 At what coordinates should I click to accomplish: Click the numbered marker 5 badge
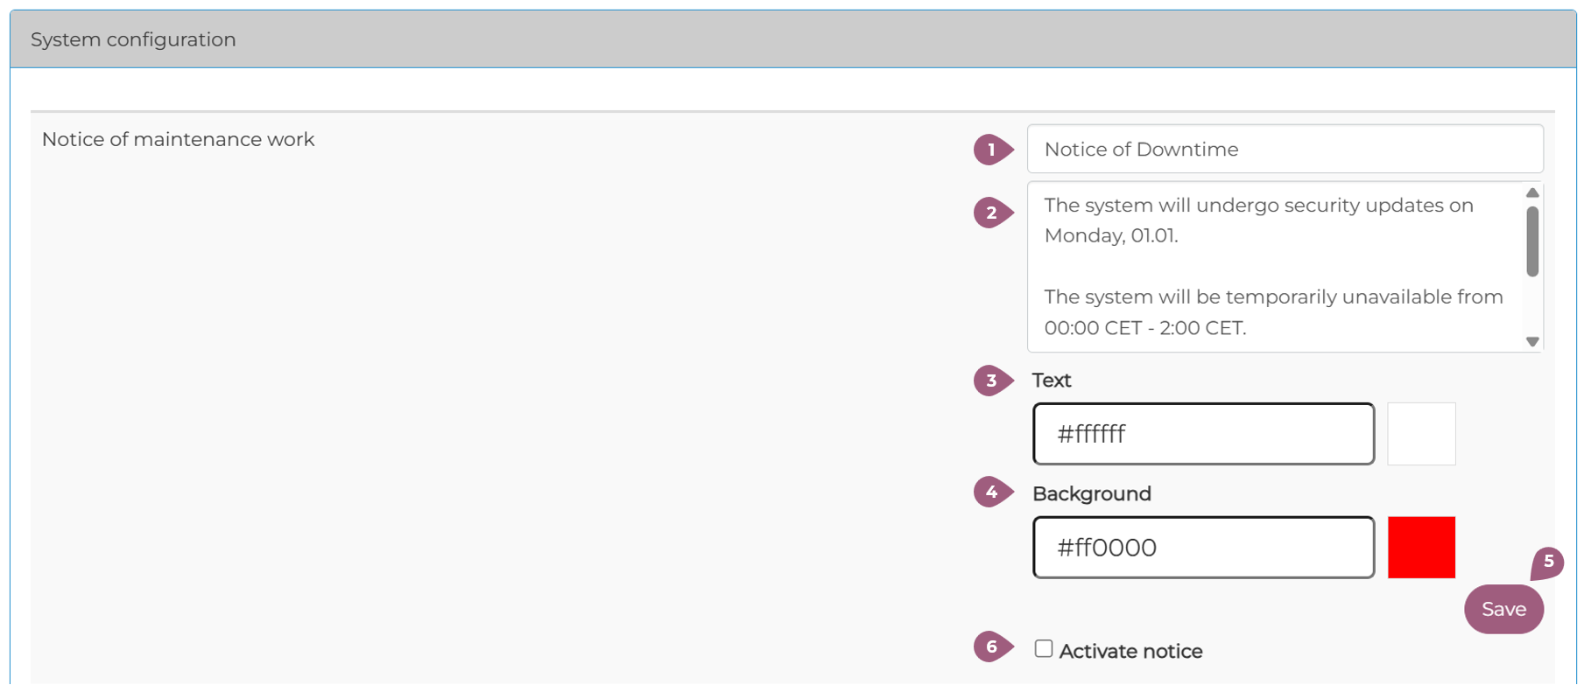(1547, 562)
